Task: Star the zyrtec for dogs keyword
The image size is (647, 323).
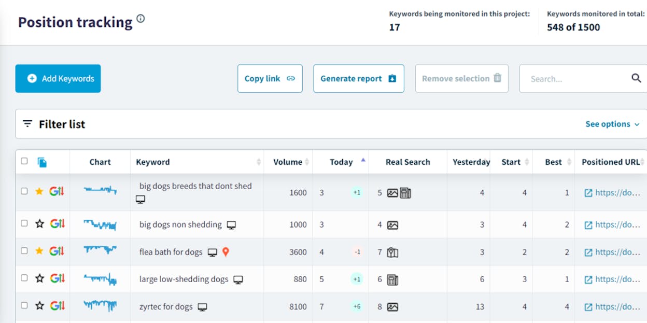Action: (39, 305)
